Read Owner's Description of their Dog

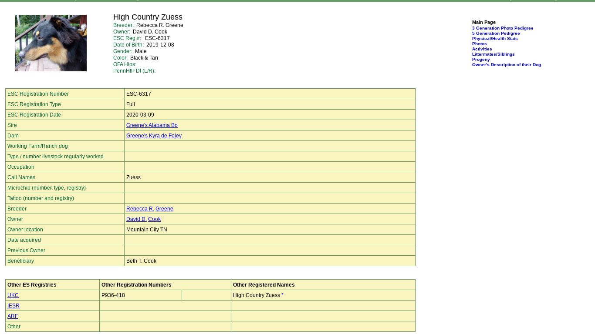tap(506, 65)
